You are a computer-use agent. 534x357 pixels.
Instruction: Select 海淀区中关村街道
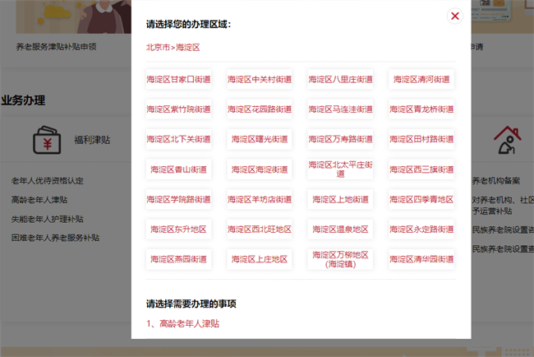(259, 80)
